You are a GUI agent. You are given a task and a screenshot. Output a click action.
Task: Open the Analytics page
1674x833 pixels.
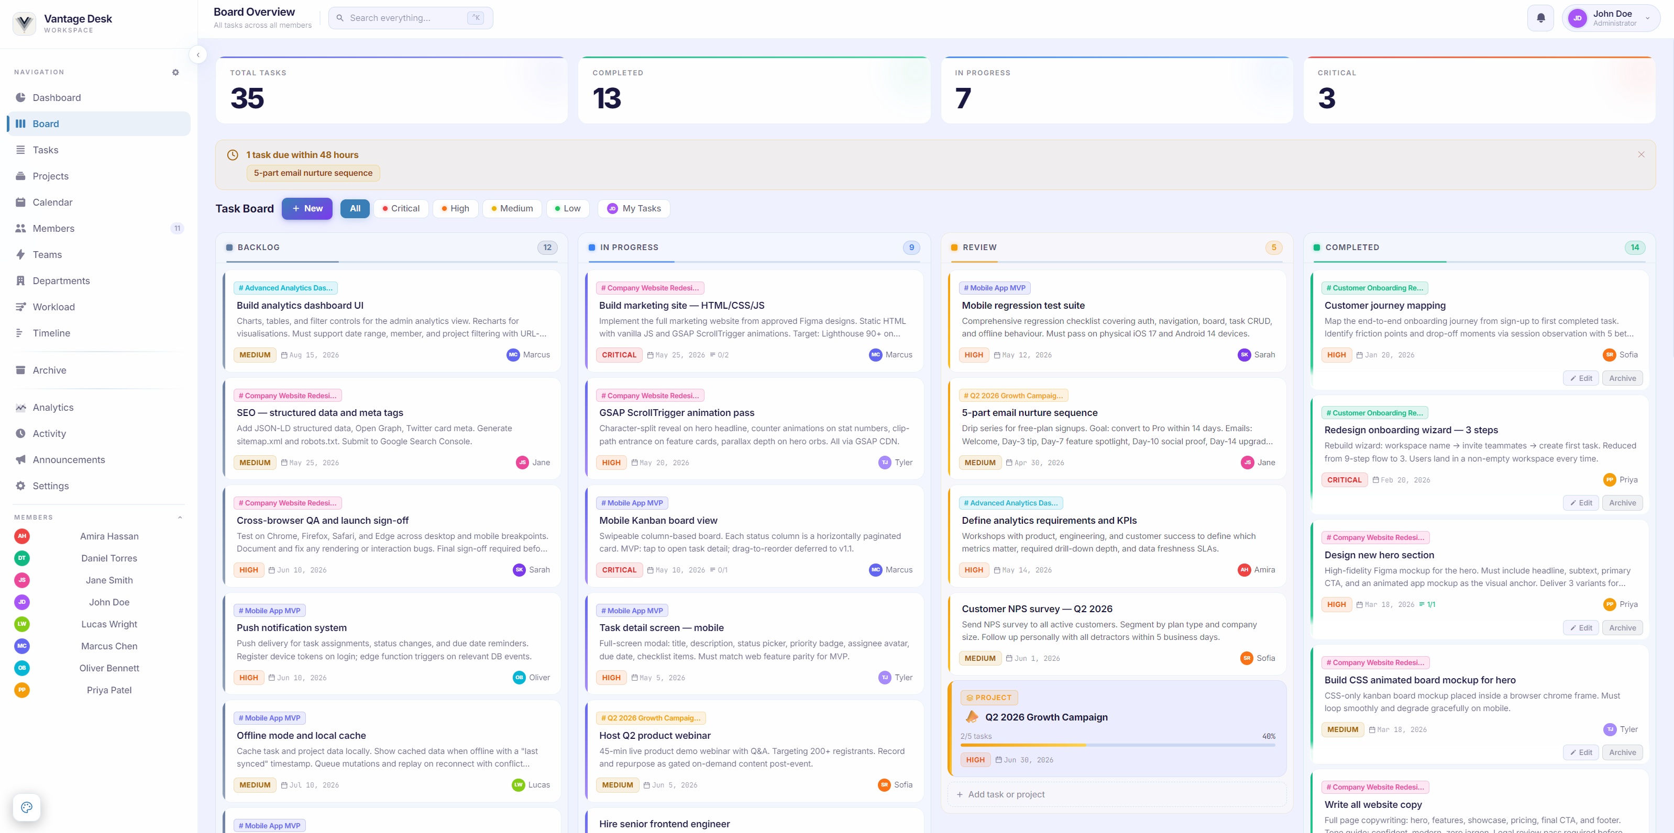(99, 407)
